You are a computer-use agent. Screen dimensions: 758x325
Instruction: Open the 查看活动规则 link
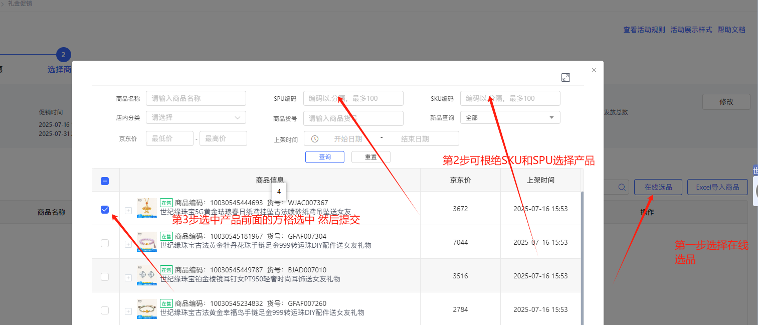[x=644, y=30]
